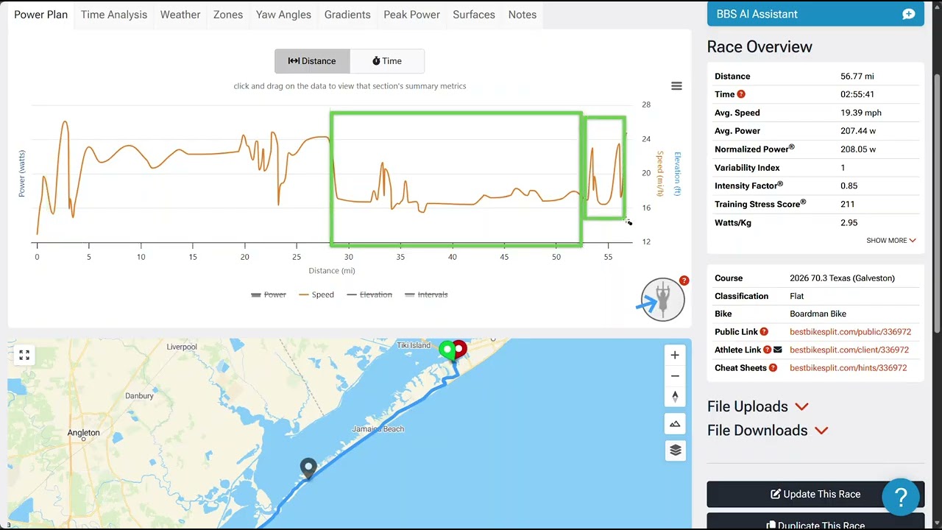942x530 pixels.
Task: Toggle Elevation series in chart legend
Action: coord(369,294)
